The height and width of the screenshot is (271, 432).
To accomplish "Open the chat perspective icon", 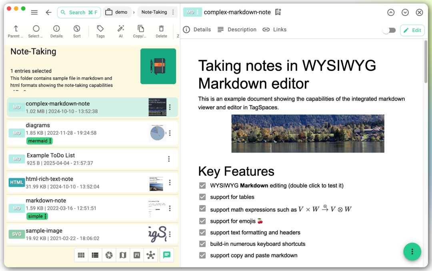I will (x=167, y=255).
